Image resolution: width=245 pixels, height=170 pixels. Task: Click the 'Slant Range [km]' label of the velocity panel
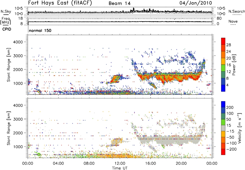tap(9, 128)
